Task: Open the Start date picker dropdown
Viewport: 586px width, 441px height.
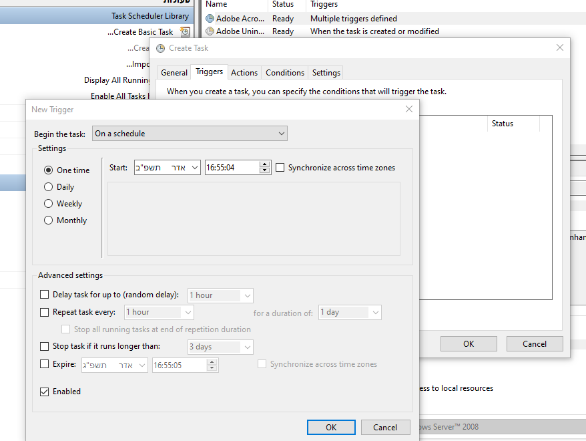Action: (195, 168)
